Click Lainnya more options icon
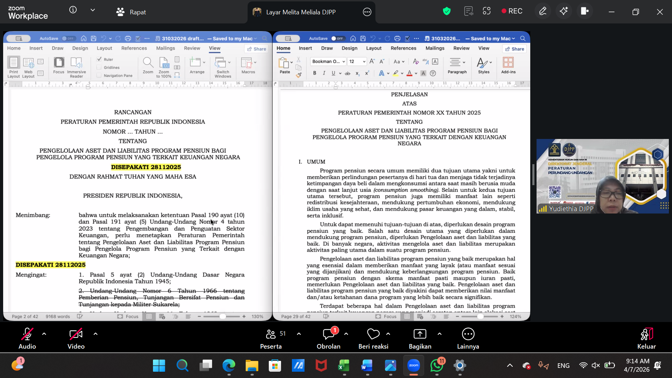Screen dimensions: 672x378 click(468, 334)
